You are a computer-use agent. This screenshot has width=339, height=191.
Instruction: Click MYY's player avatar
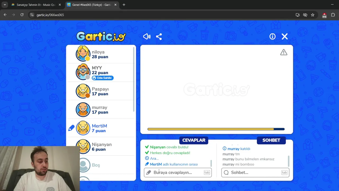click(83, 72)
